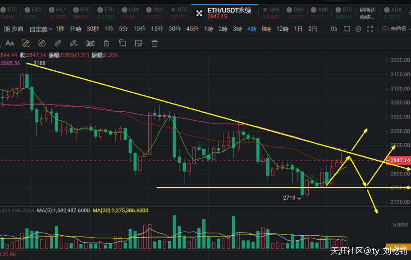Image resolution: width=411 pixels, height=260 pixels.
Task: Click the ruler measurement tool icon
Action: 58,44
